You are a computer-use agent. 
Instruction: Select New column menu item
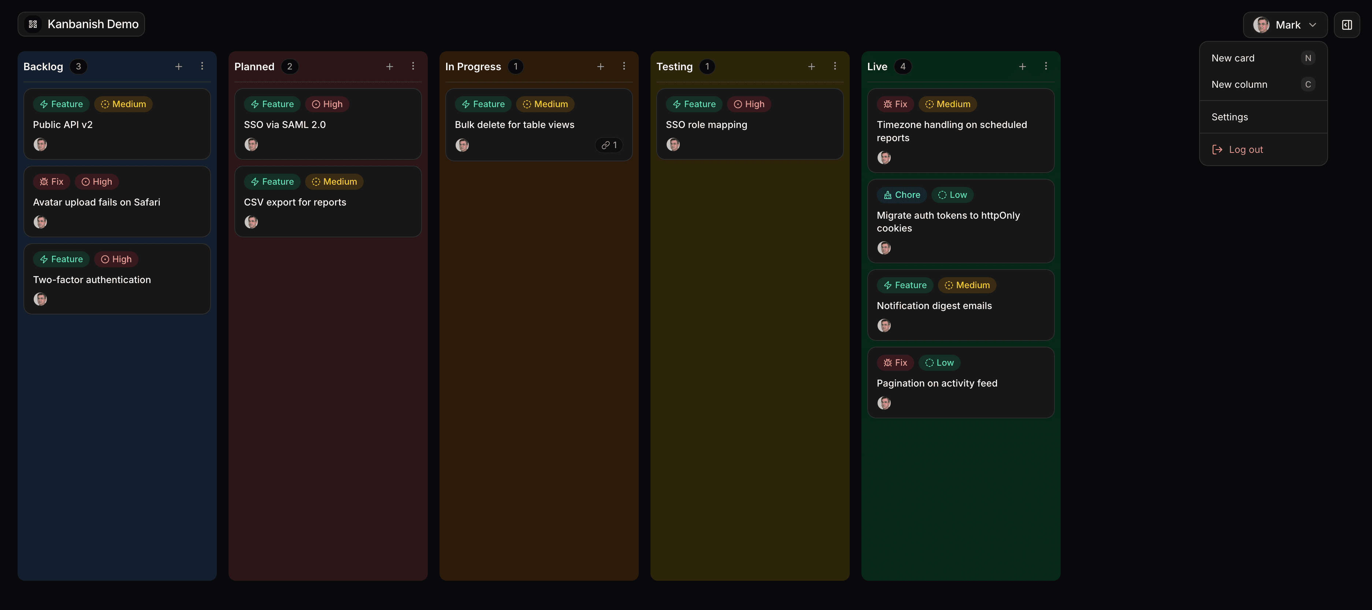coord(1263,84)
